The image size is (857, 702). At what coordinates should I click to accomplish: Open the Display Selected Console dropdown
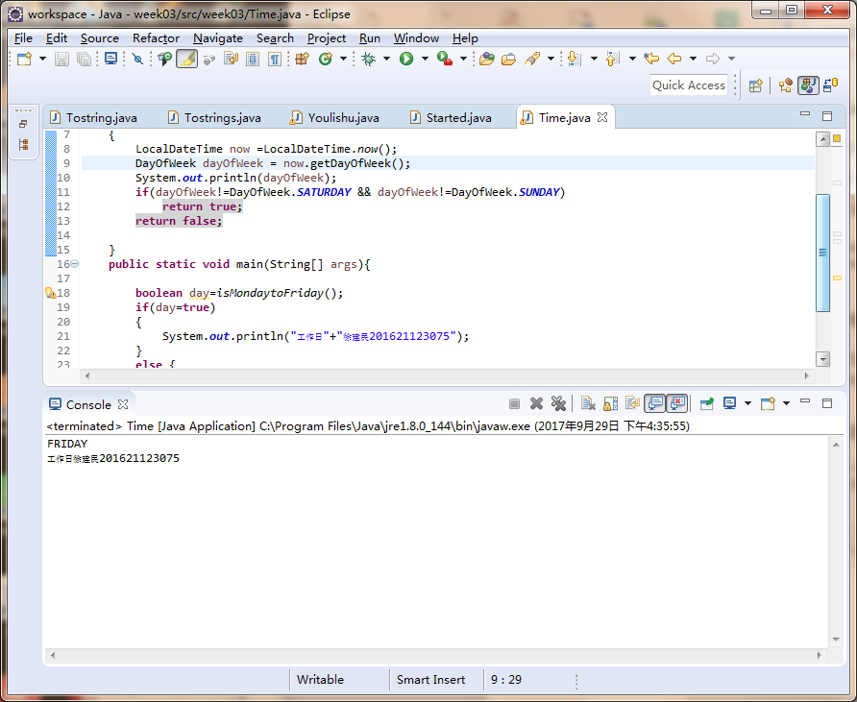(x=747, y=403)
